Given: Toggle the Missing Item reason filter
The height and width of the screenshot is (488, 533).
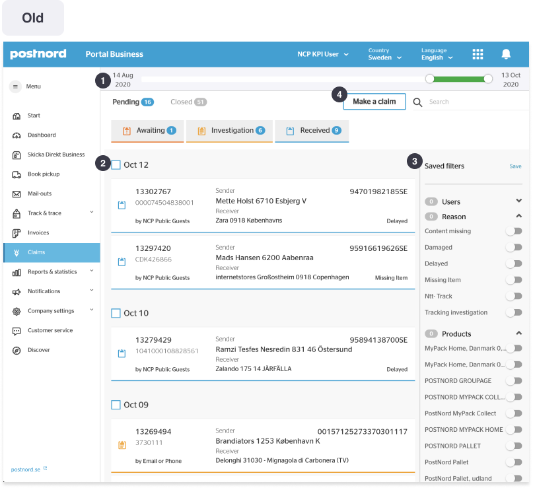Looking at the screenshot, I should (x=514, y=280).
